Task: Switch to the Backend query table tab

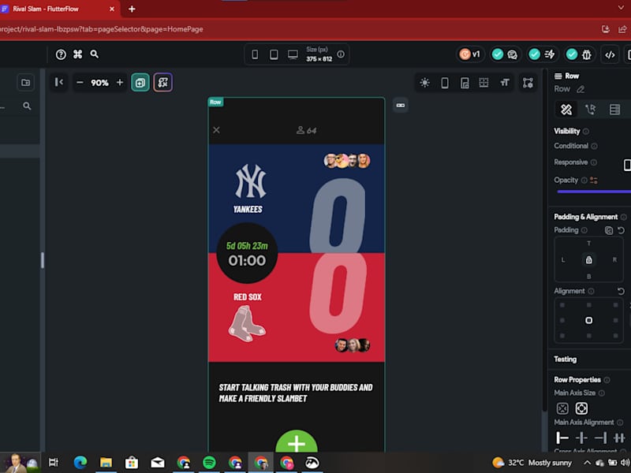Action: pyautogui.click(x=614, y=110)
